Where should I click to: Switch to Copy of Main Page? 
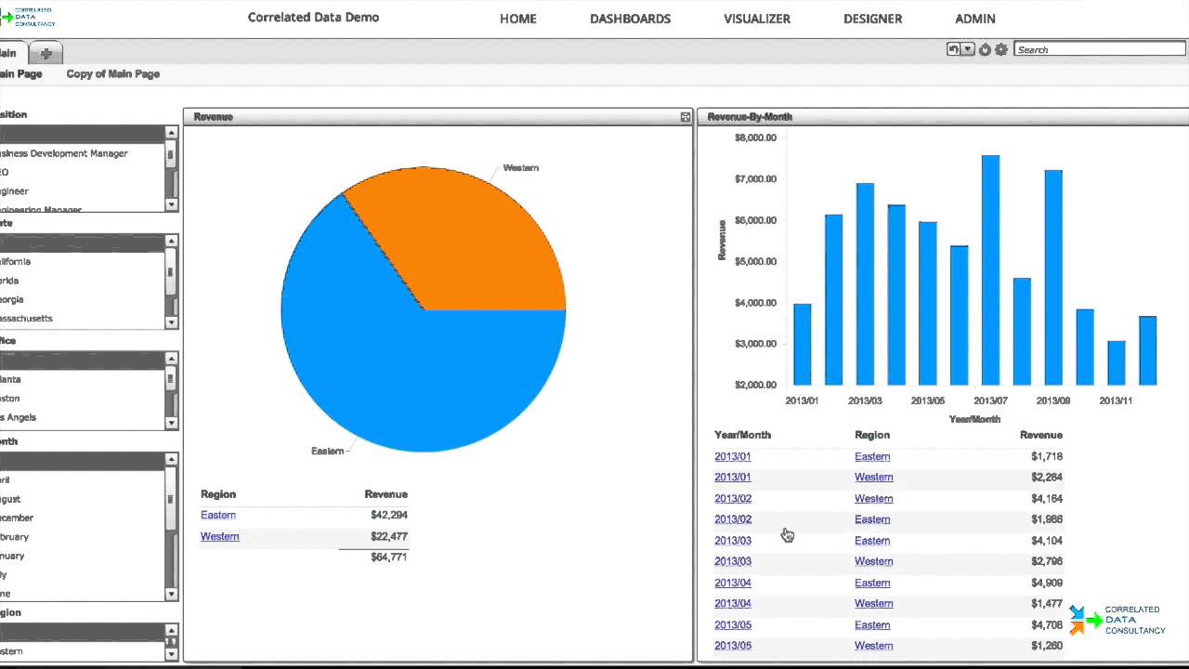click(x=113, y=73)
